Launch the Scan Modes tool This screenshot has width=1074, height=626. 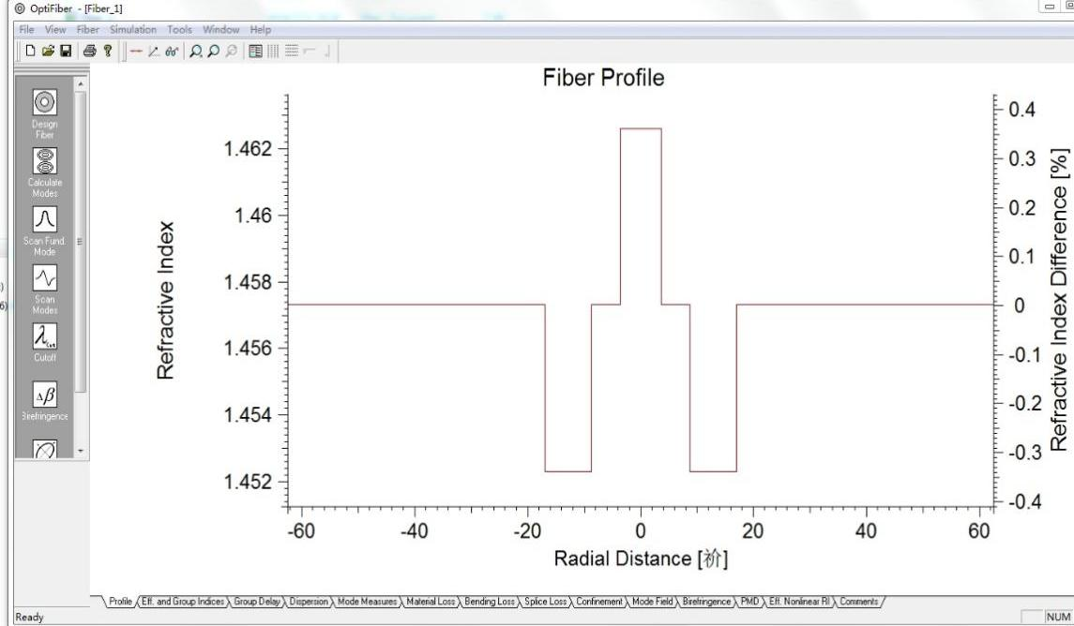point(45,278)
